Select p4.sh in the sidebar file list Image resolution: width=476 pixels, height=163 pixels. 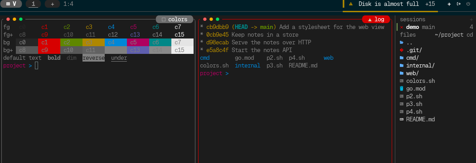tap(414, 112)
